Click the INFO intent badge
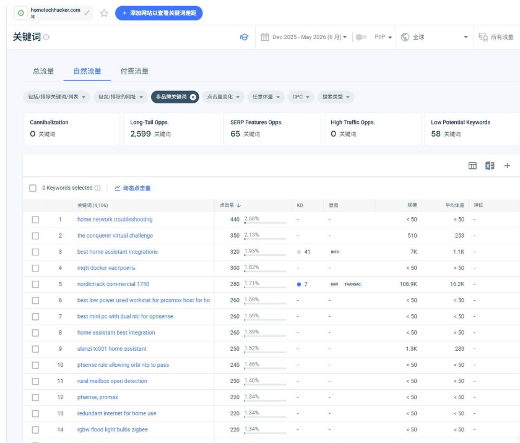The width and height of the screenshot is (520, 443). (x=335, y=252)
